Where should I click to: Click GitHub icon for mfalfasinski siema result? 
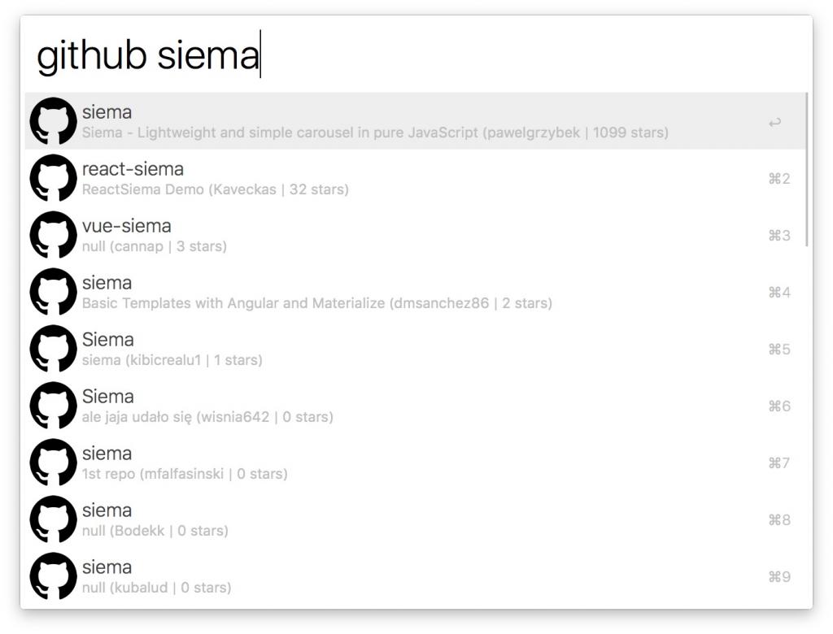(53, 463)
